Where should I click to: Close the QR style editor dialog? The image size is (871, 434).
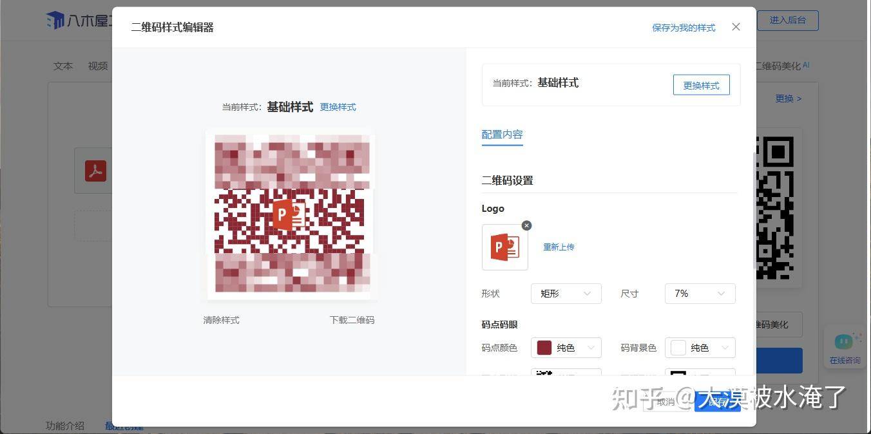coord(736,27)
